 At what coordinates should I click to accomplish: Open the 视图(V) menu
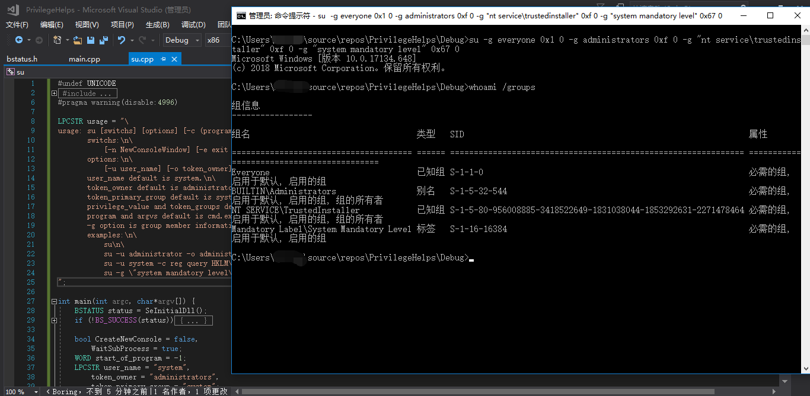(x=87, y=25)
